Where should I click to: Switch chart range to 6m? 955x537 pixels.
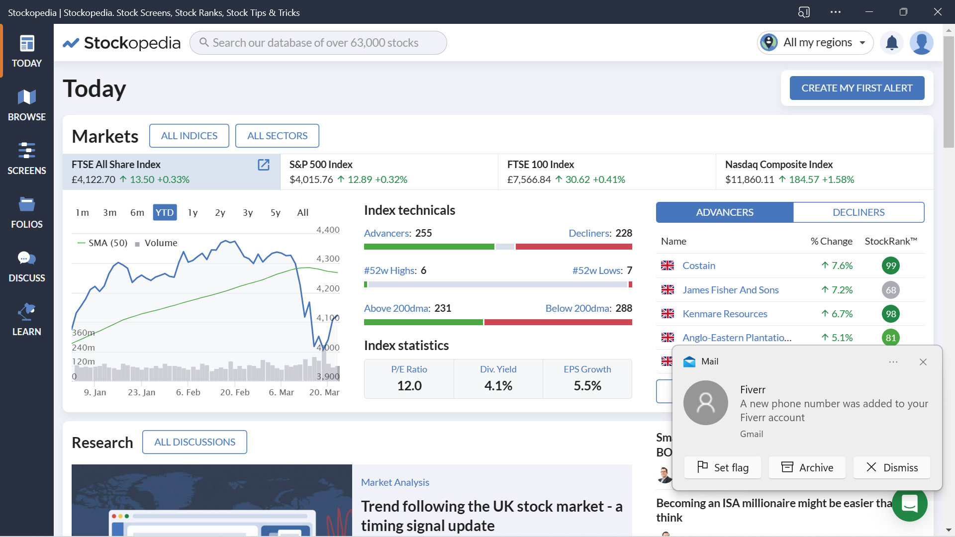click(137, 213)
